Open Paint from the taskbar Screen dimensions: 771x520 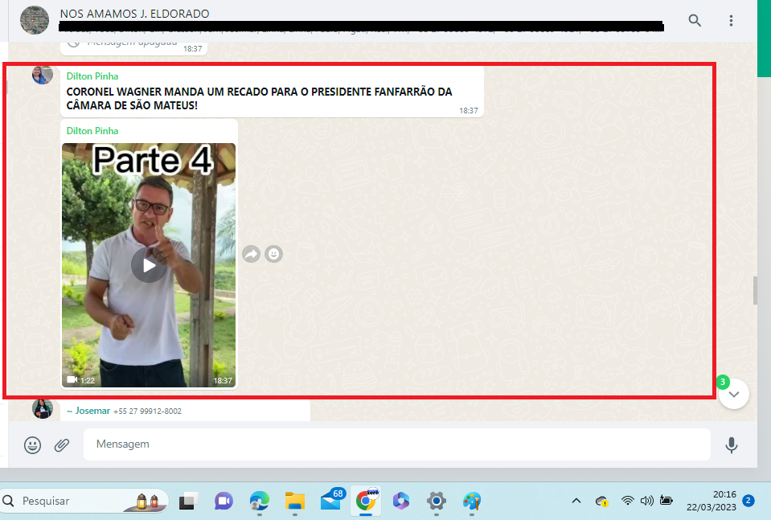pyautogui.click(x=472, y=502)
